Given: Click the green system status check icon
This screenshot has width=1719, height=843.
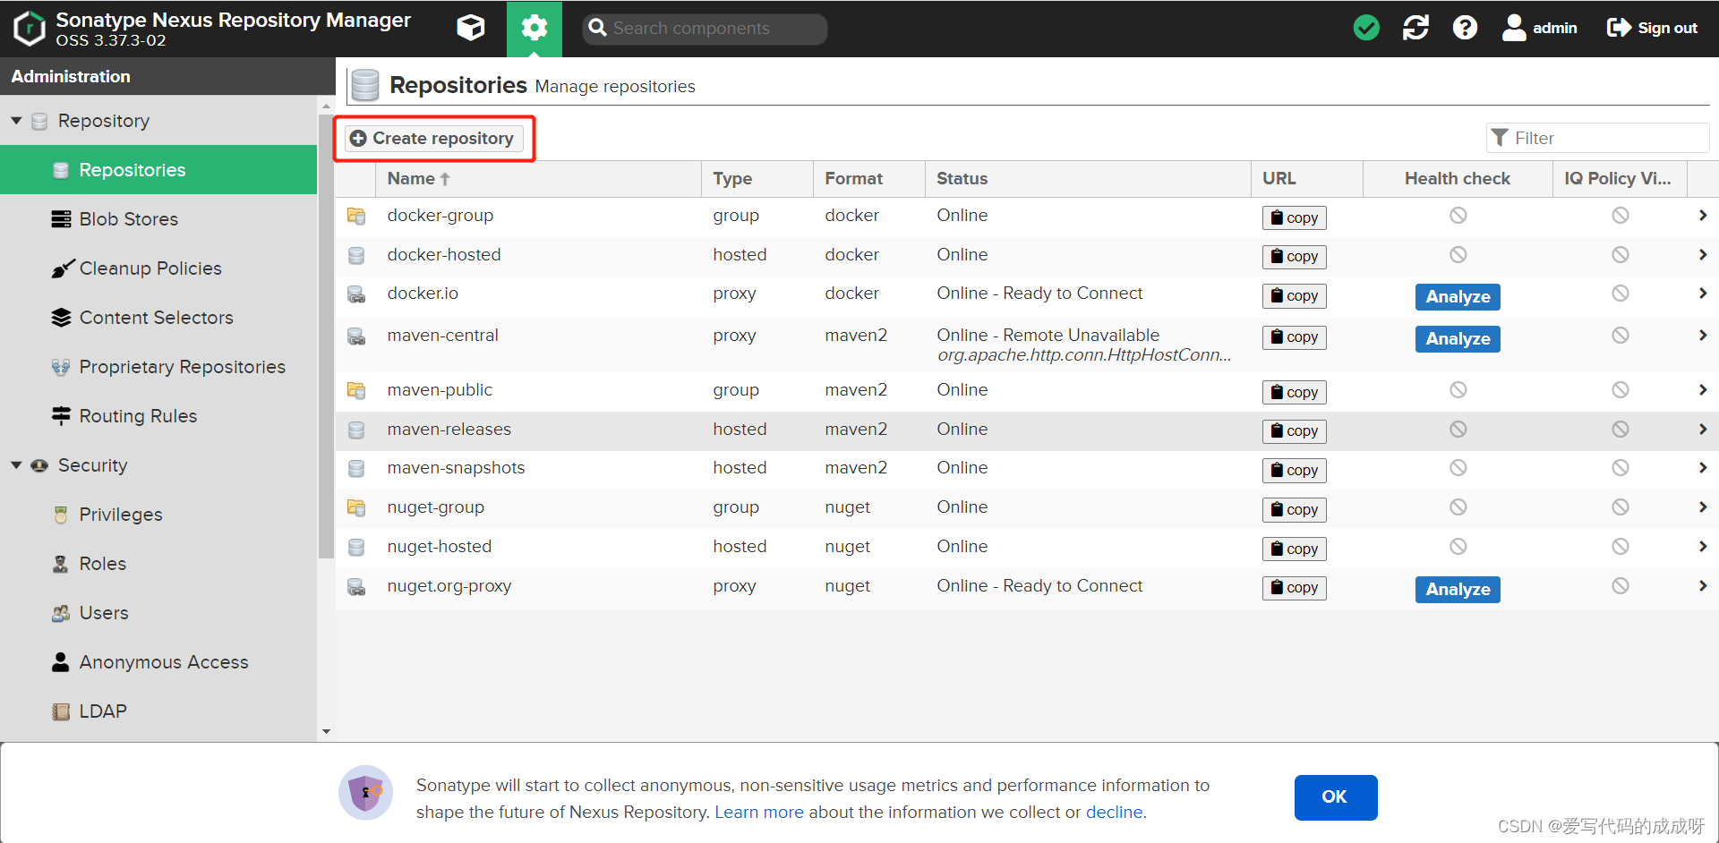Looking at the screenshot, I should pyautogui.click(x=1366, y=28).
